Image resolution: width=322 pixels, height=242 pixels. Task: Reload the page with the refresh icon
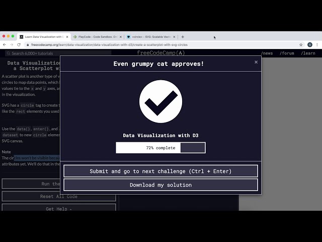pyautogui.click(x=19, y=44)
